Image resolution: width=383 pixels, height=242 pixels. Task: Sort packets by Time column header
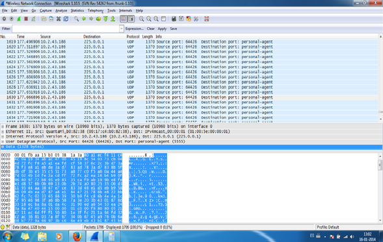tap(21, 36)
